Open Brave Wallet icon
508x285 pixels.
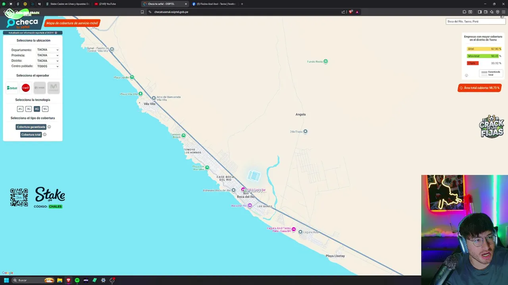pos(485,12)
